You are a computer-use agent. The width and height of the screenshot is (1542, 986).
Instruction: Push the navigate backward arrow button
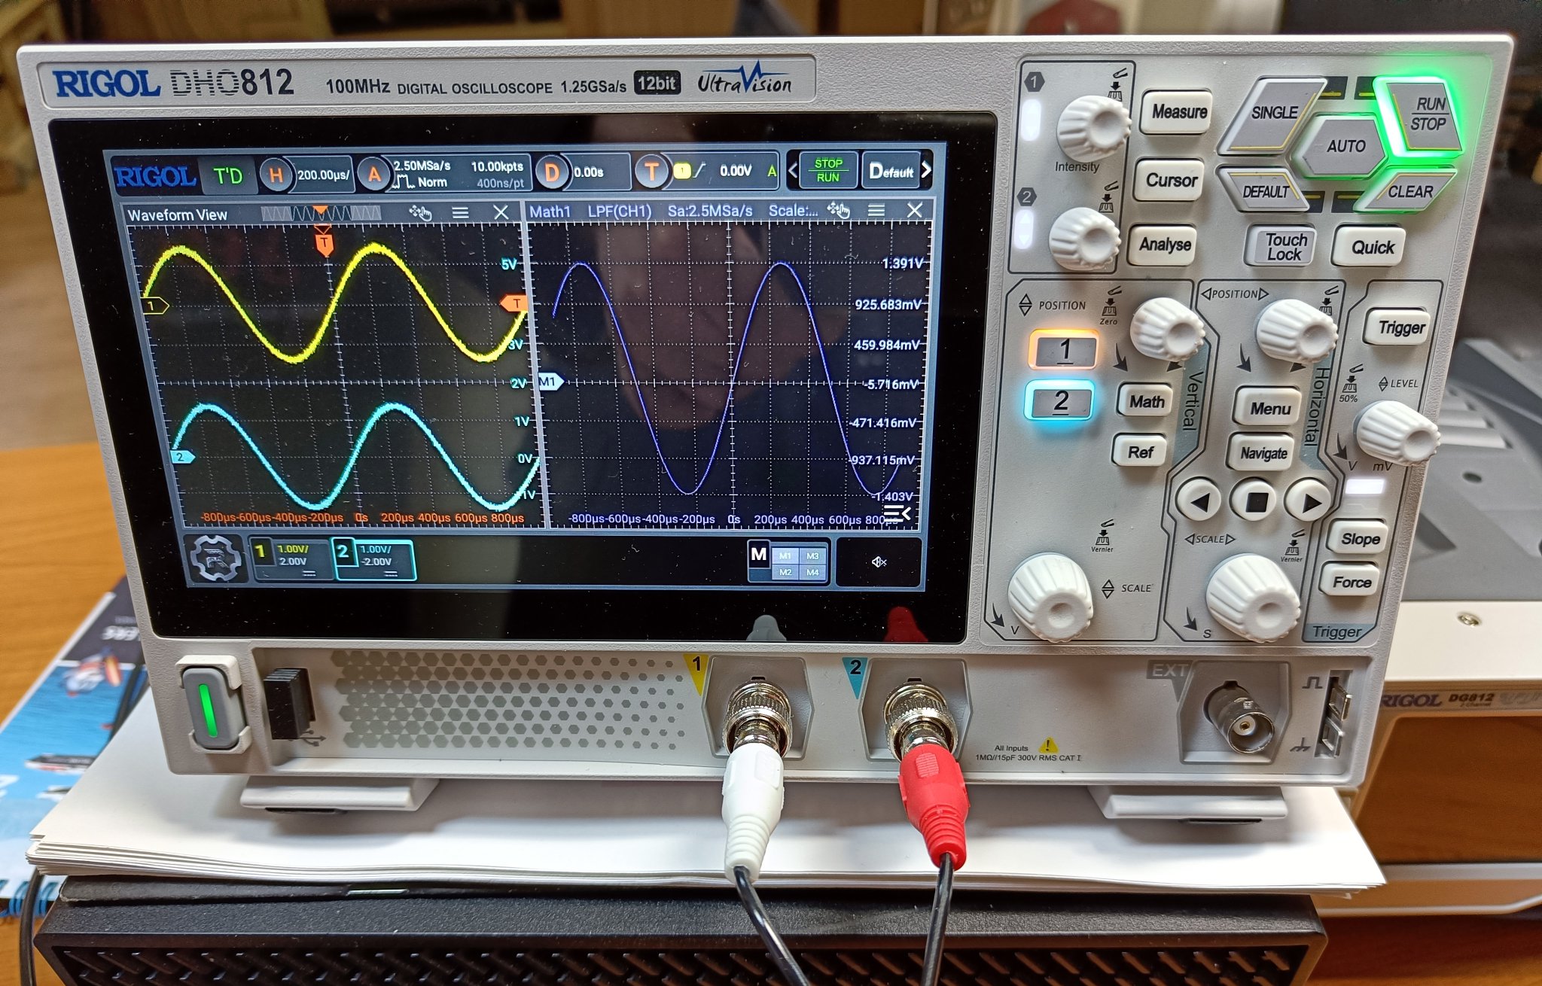coord(1200,501)
